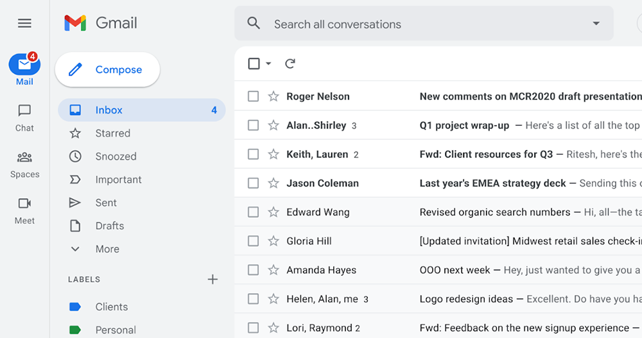Star the email from Jason Coleman

coord(273,183)
